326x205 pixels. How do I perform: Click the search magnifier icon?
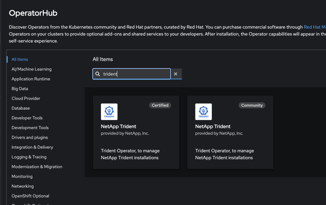[98, 74]
